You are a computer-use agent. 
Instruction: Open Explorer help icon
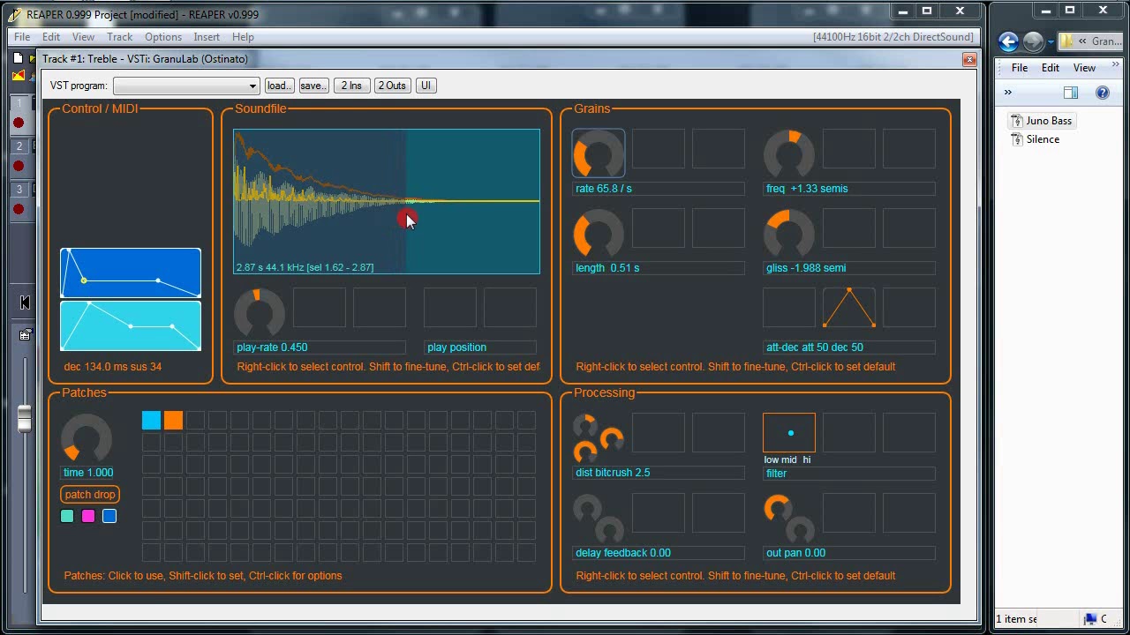coord(1103,93)
